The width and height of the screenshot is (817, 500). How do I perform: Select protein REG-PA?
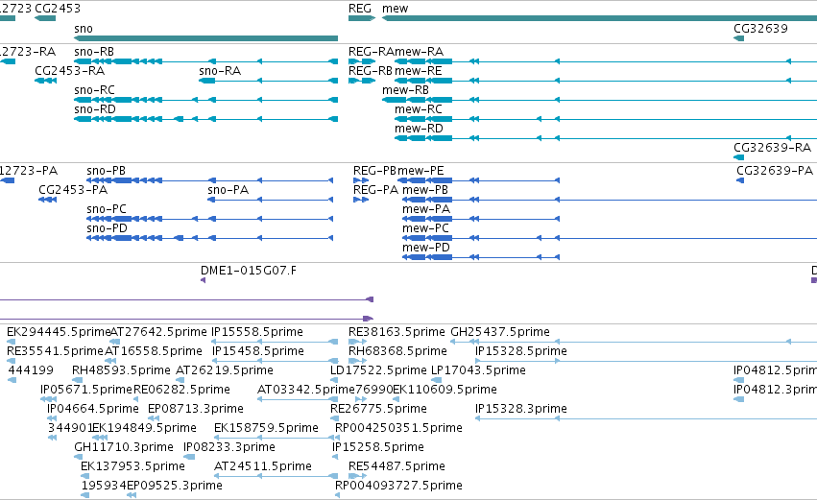click(361, 200)
